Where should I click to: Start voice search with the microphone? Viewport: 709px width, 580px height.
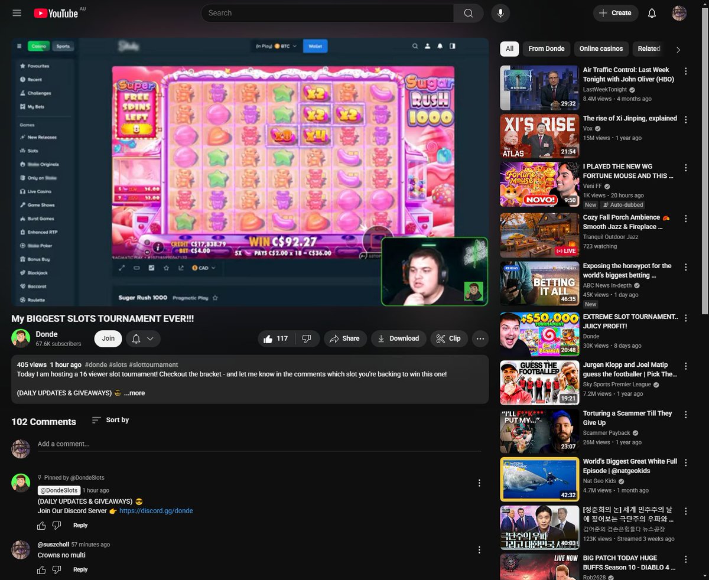coord(500,13)
